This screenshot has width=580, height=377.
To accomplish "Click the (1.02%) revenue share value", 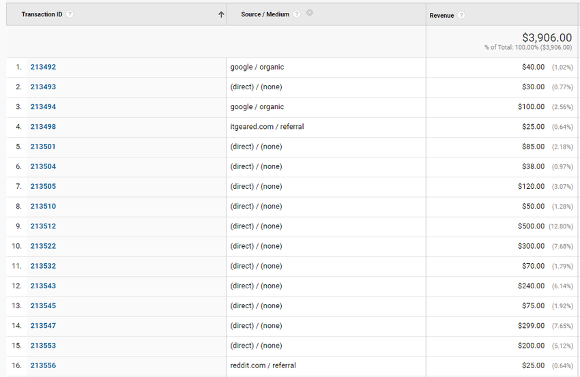I will point(562,67).
